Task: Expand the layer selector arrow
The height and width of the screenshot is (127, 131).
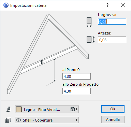Action: 77,120
